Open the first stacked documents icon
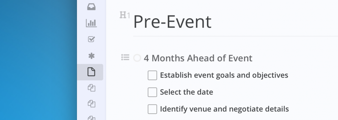Screen dimensions: 338x120 [91, 88]
